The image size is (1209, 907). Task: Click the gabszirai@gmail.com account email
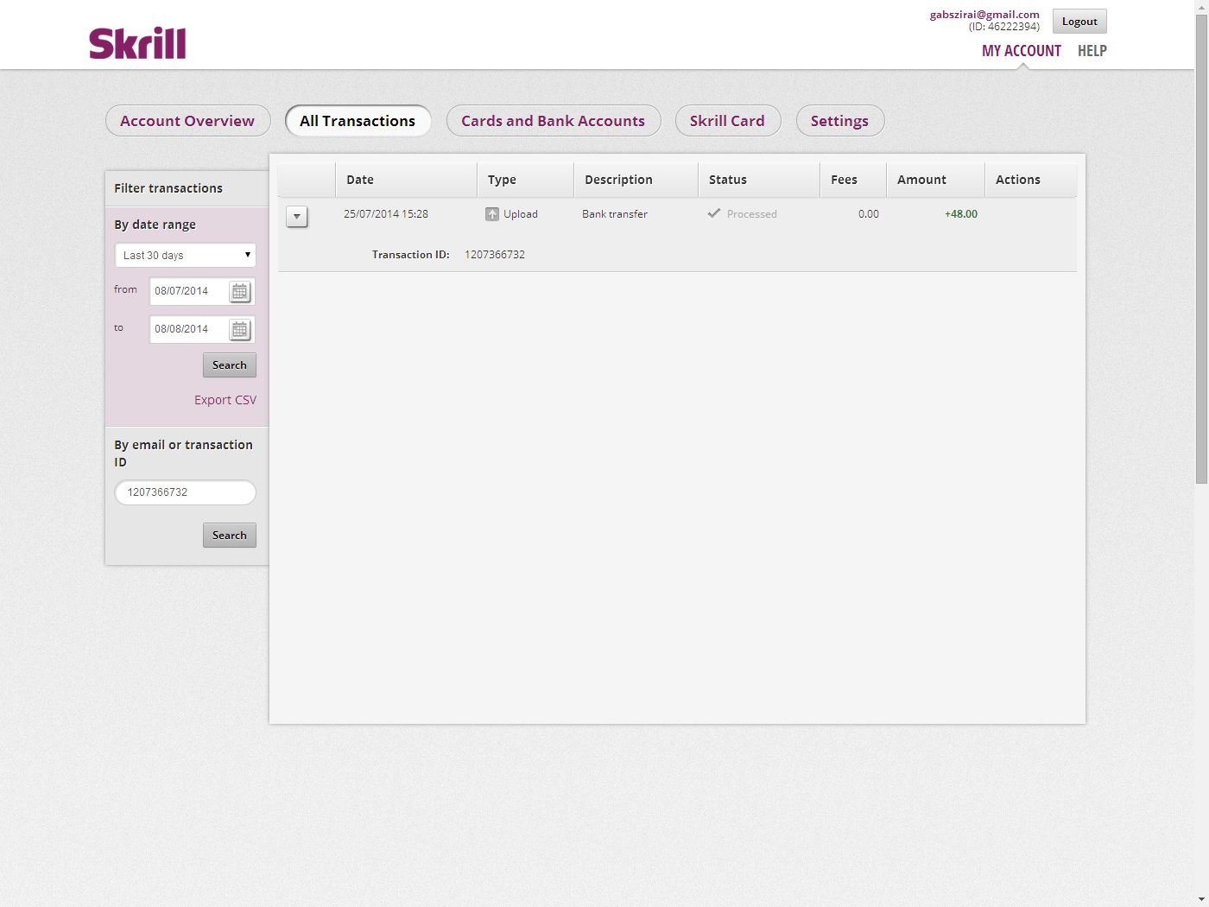point(984,15)
